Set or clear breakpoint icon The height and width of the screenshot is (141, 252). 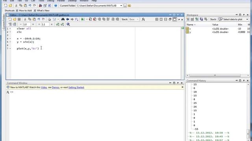click(90, 19)
